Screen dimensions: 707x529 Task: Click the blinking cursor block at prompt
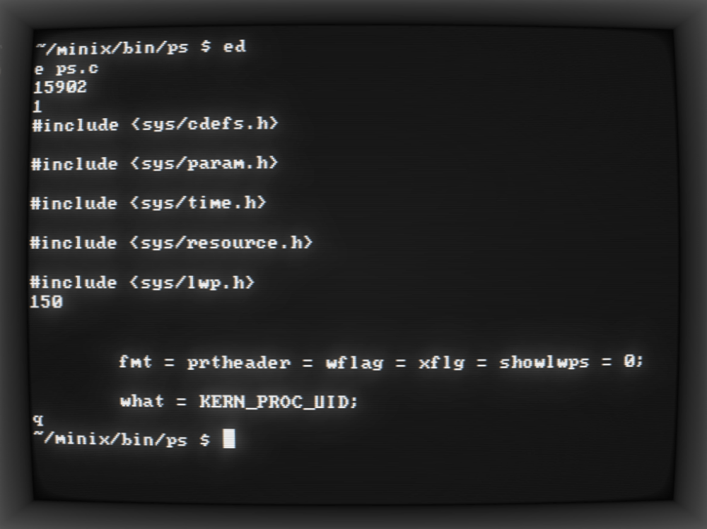[x=229, y=438]
